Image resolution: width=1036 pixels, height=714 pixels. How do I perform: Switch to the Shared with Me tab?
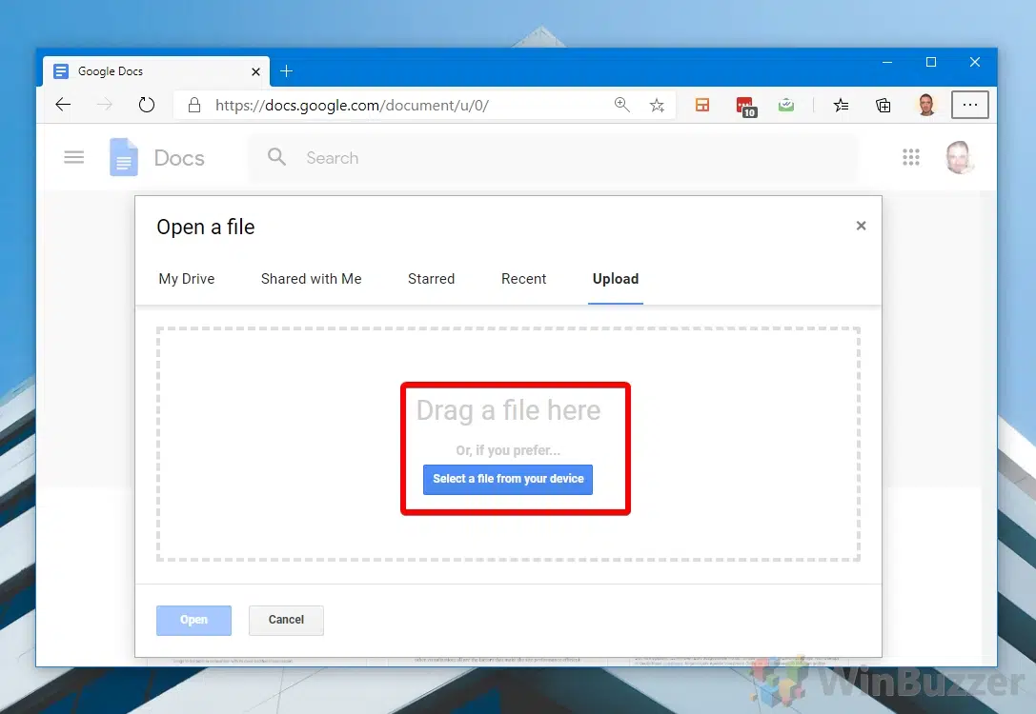click(x=312, y=279)
